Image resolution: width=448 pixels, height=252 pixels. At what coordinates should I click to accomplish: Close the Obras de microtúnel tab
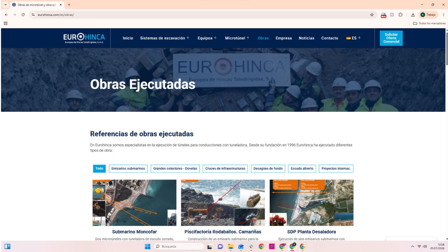(x=61, y=5)
